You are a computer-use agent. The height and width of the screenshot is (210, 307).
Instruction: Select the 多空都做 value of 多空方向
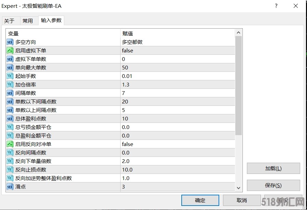click(x=132, y=42)
